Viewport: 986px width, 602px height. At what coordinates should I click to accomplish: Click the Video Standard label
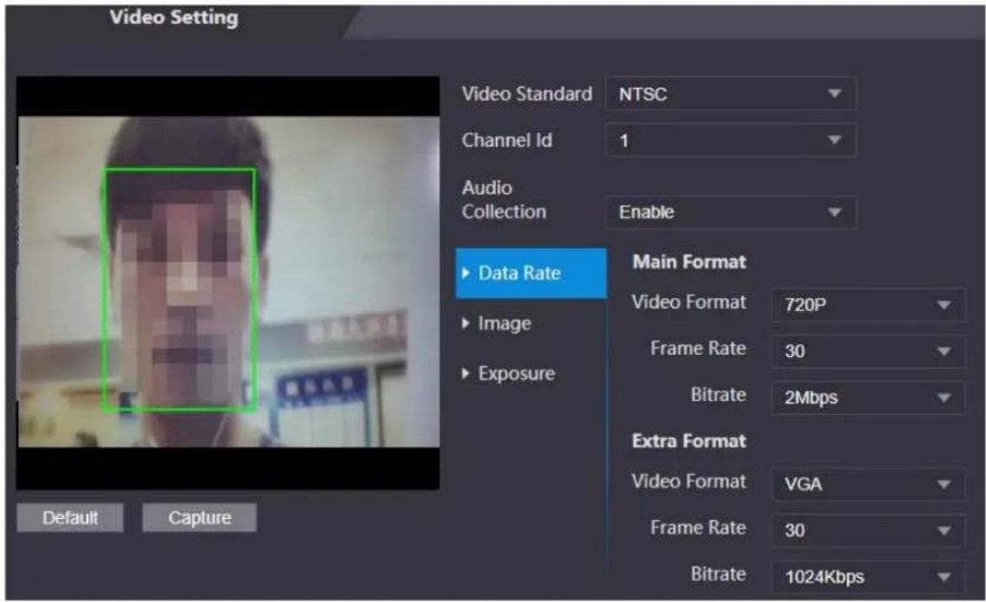527,94
